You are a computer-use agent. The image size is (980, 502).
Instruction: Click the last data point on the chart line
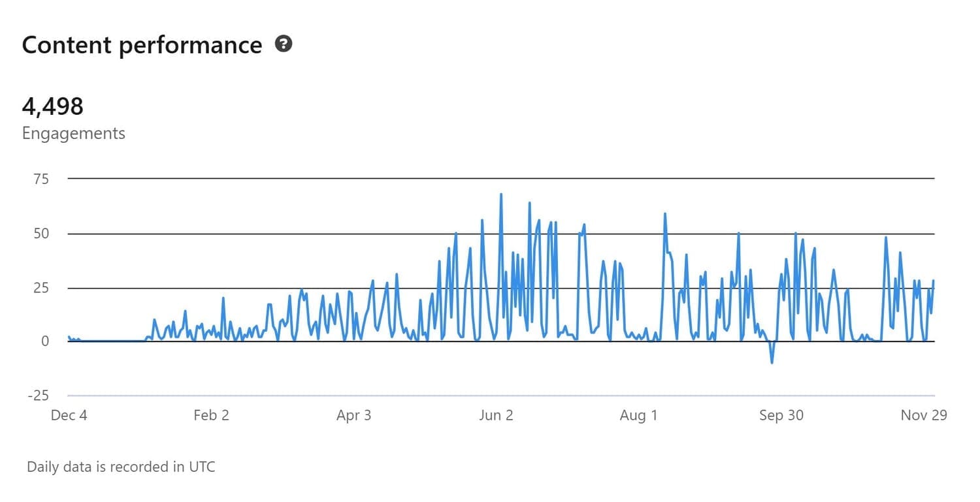point(934,281)
